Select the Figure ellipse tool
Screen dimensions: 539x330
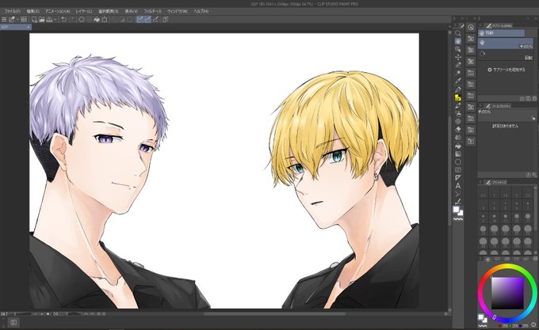point(458,162)
